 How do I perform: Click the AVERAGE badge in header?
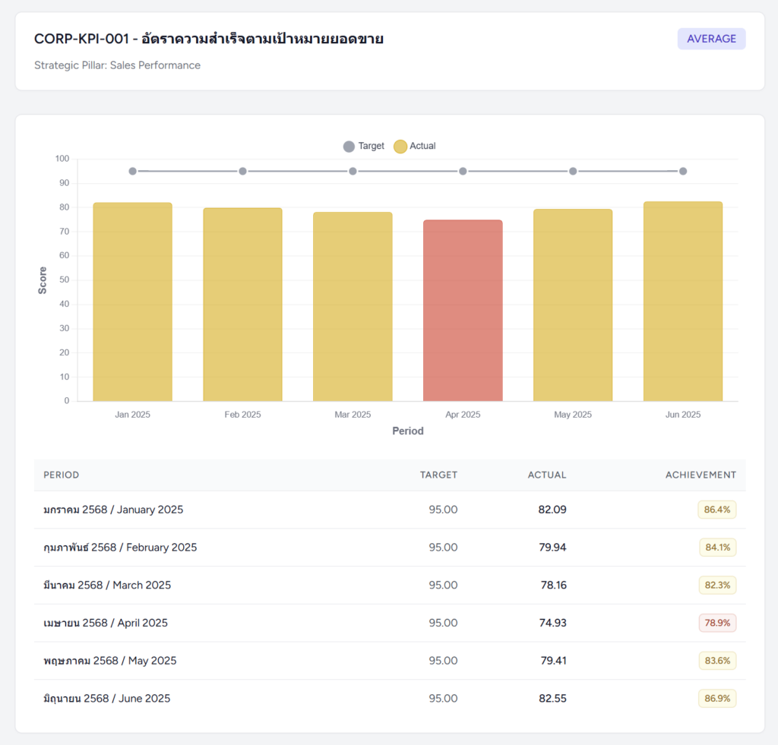coord(711,39)
